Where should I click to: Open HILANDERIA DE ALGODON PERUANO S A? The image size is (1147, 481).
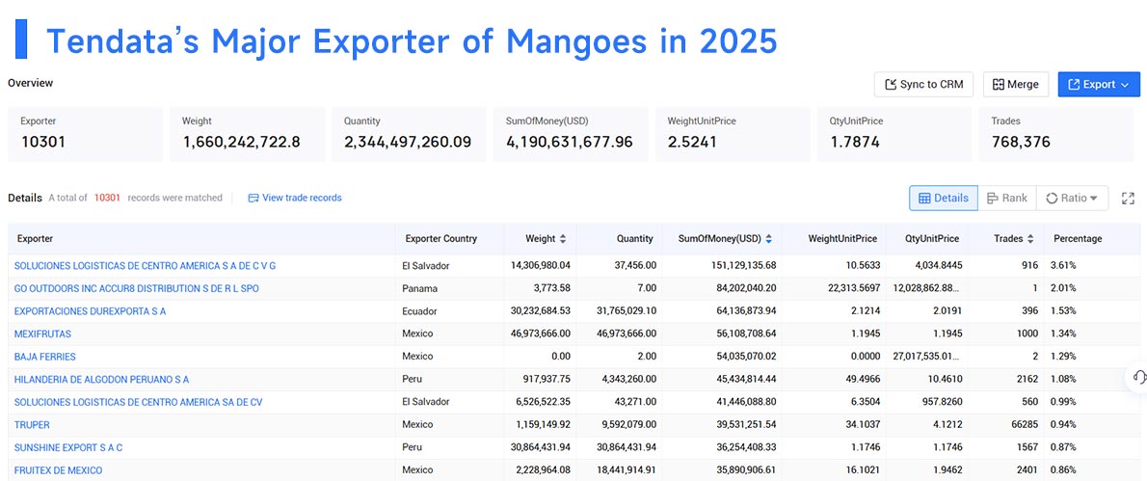point(101,379)
